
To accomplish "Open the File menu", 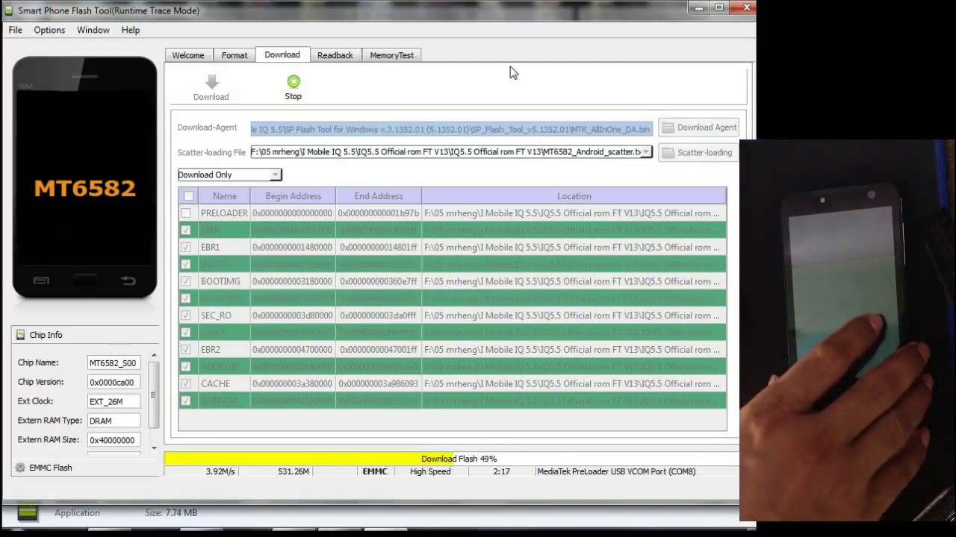I will click(x=15, y=30).
